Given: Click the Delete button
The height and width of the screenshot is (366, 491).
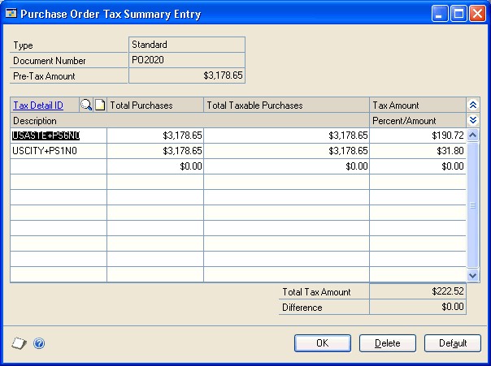Looking at the screenshot, I should pos(388,343).
